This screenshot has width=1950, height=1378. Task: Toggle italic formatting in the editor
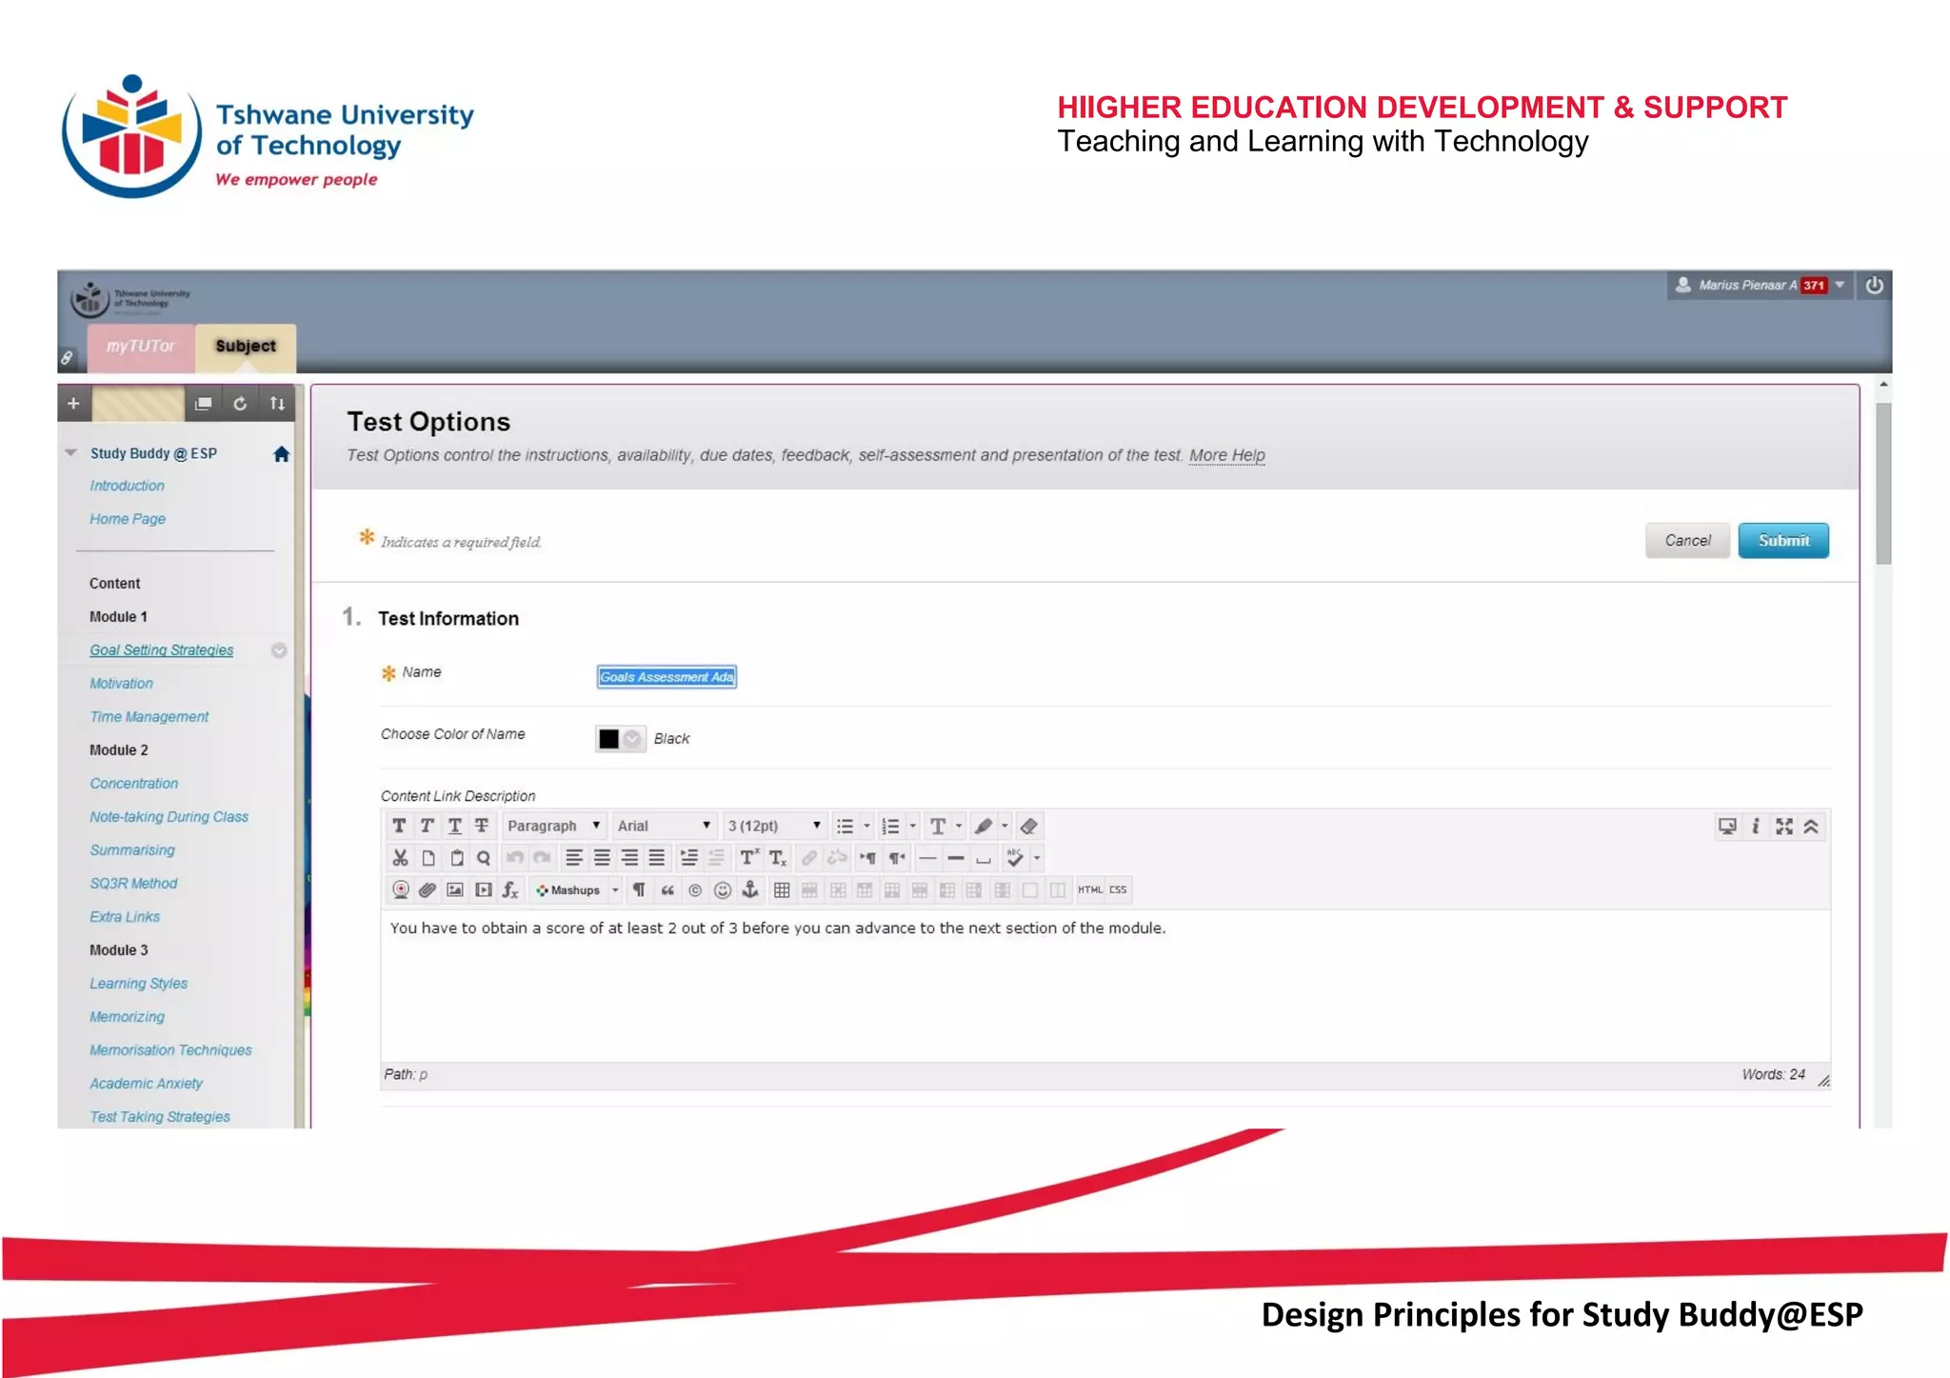[x=427, y=826]
